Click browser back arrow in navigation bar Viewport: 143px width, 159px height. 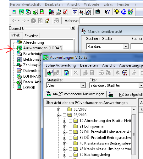click(x=14, y=21)
